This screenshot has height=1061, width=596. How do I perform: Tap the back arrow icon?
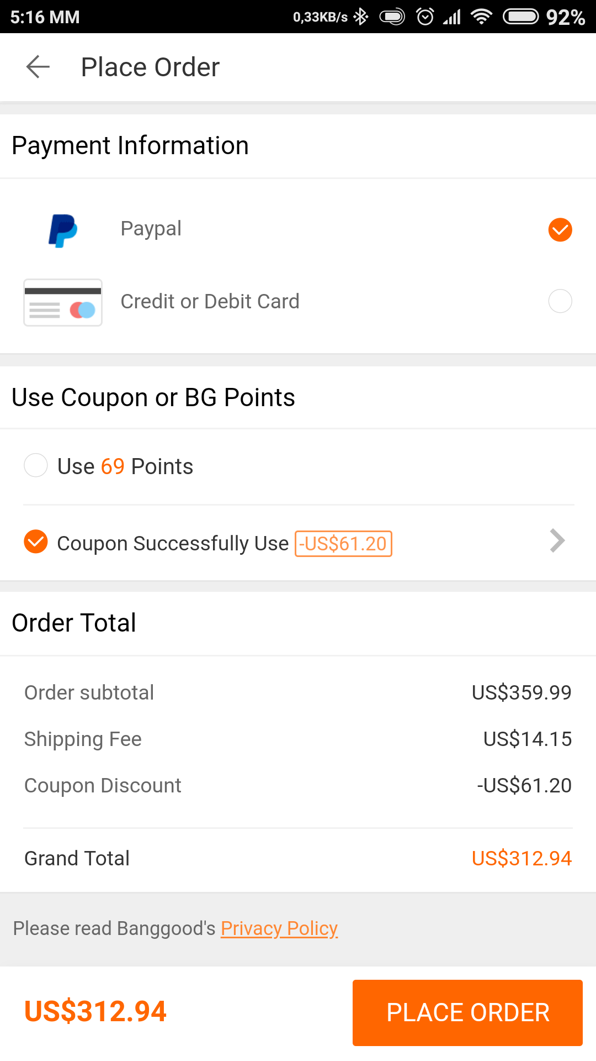coord(38,67)
